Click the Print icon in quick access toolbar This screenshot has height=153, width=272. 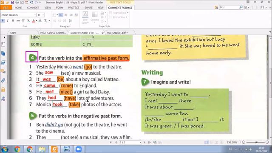point(17,3)
